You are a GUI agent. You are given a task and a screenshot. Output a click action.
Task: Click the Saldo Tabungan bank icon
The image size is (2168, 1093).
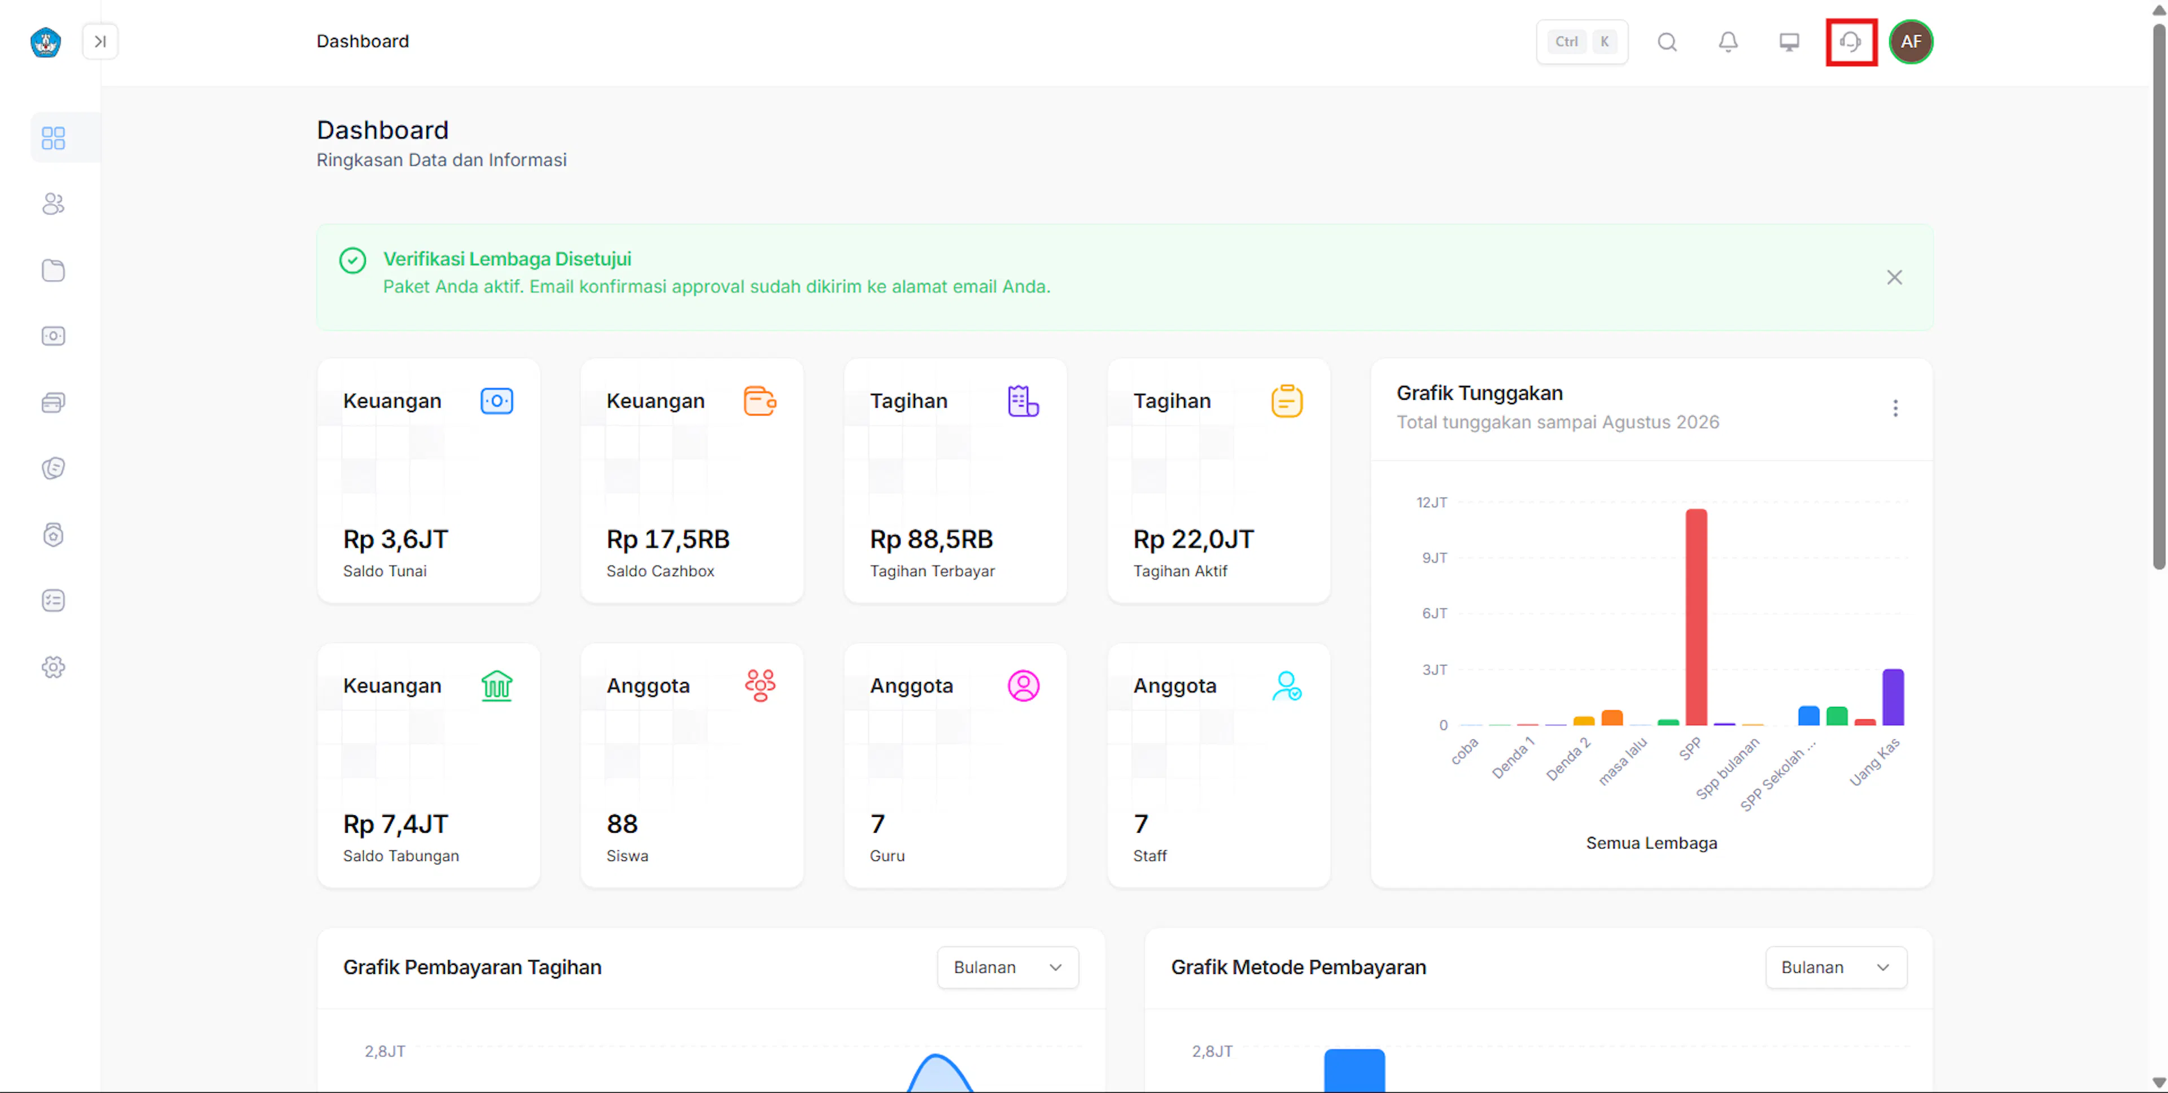497,686
